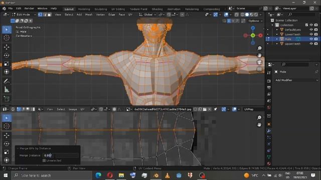Hide DefaultEyes object with eye icon
Image resolution: width=321 pixels, height=180 pixels.
(311, 29)
